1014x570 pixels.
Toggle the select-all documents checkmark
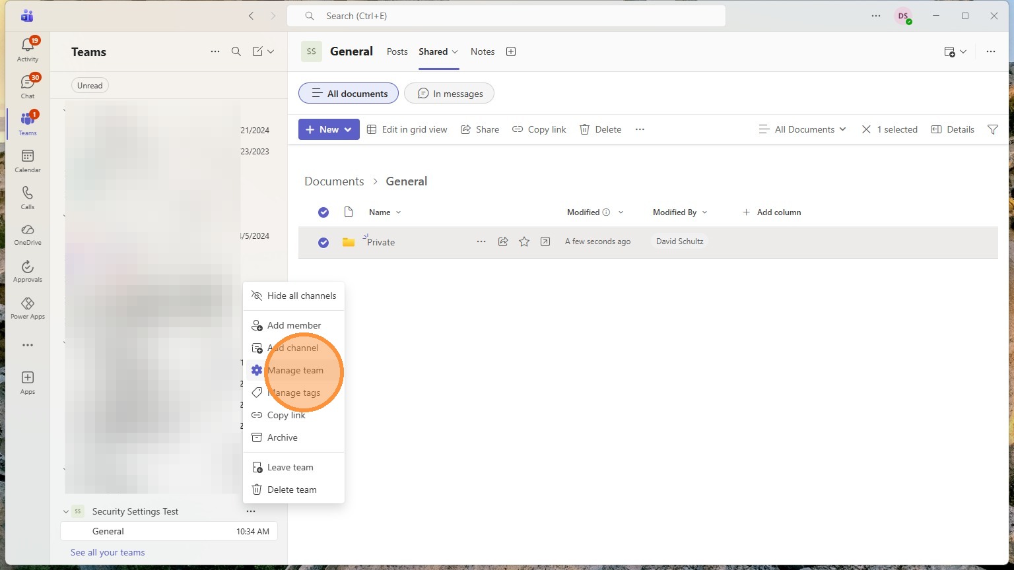[x=323, y=212]
